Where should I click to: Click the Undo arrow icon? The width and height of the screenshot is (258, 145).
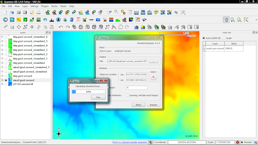(61, 27)
